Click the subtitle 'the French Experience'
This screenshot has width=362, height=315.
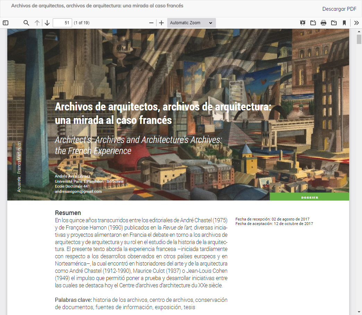pos(93,151)
